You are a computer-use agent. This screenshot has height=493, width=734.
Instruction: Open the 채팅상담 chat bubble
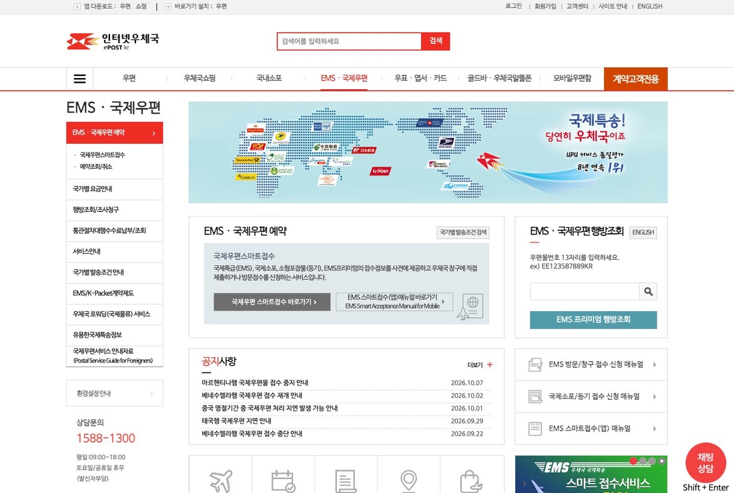coord(705,462)
